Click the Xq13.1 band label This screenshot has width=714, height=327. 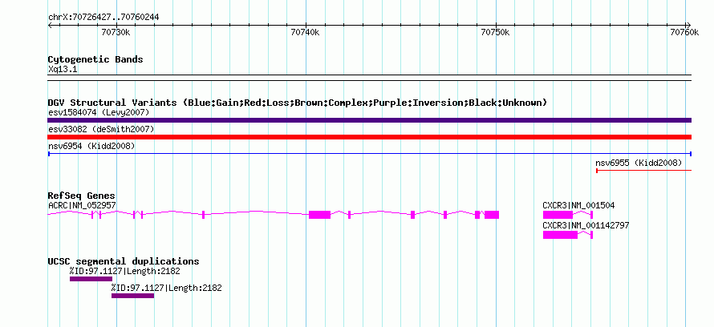tap(63, 70)
